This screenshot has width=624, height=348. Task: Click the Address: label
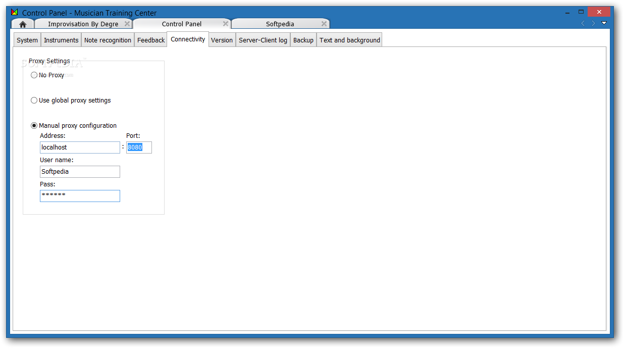click(53, 136)
